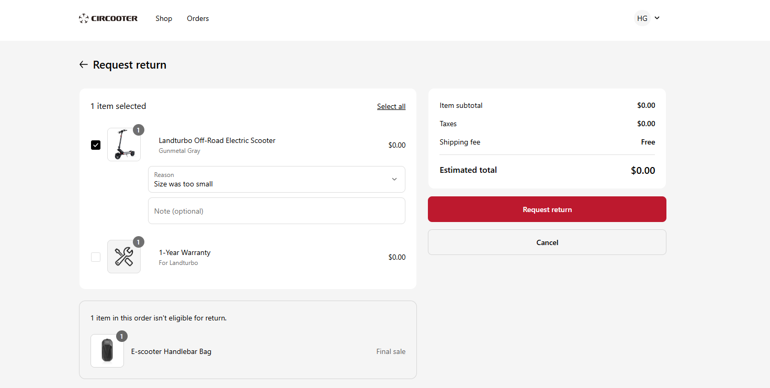
Task: Click the For Landturbo subtitle
Action: point(178,263)
